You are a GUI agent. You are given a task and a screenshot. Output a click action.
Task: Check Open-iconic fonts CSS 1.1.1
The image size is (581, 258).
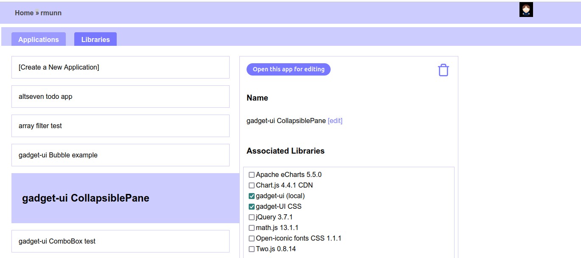click(252, 238)
